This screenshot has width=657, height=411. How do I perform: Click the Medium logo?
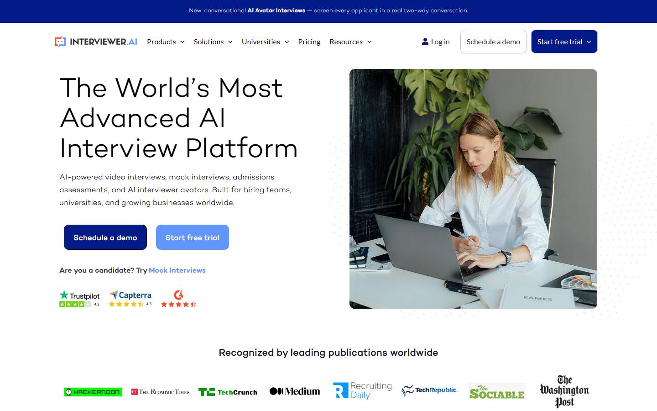click(x=295, y=391)
